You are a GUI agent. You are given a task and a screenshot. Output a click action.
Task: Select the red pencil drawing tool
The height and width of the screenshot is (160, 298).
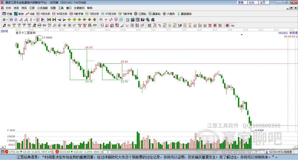[4, 25]
